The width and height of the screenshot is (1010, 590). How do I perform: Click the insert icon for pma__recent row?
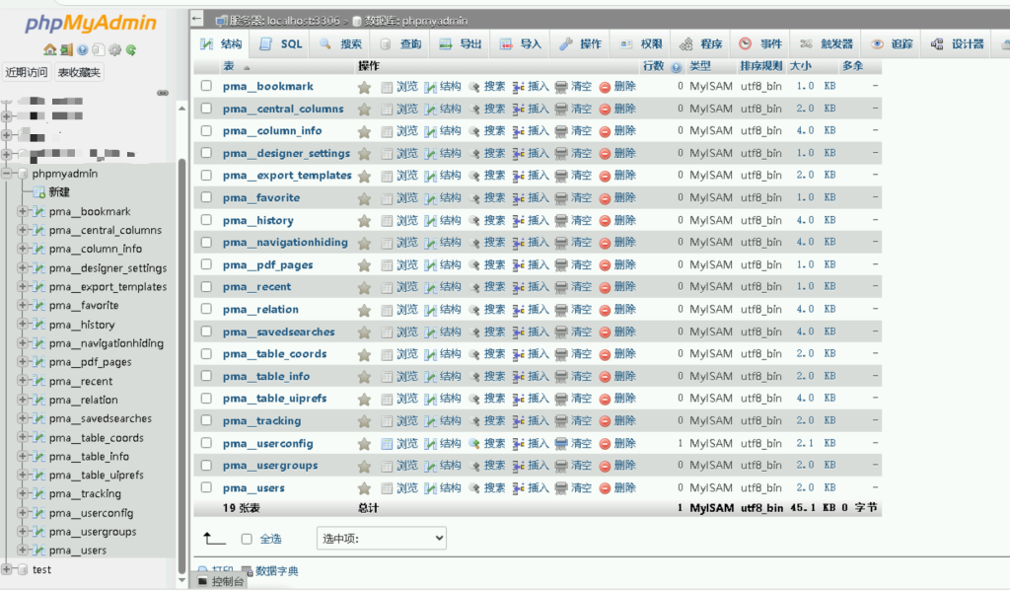pos(519,287)
